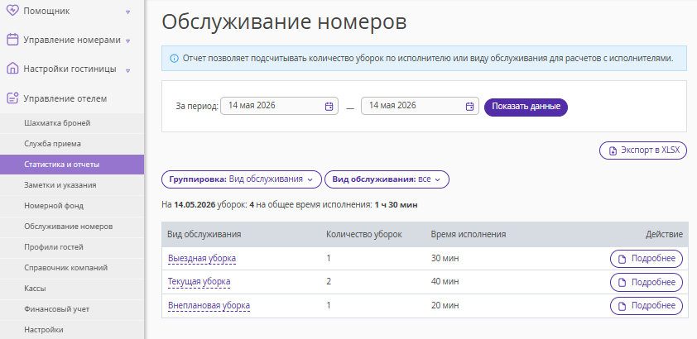Viewport: 697px width, 339px height.
Task: Click the Время исполнения column header
Action: point(468,234)
